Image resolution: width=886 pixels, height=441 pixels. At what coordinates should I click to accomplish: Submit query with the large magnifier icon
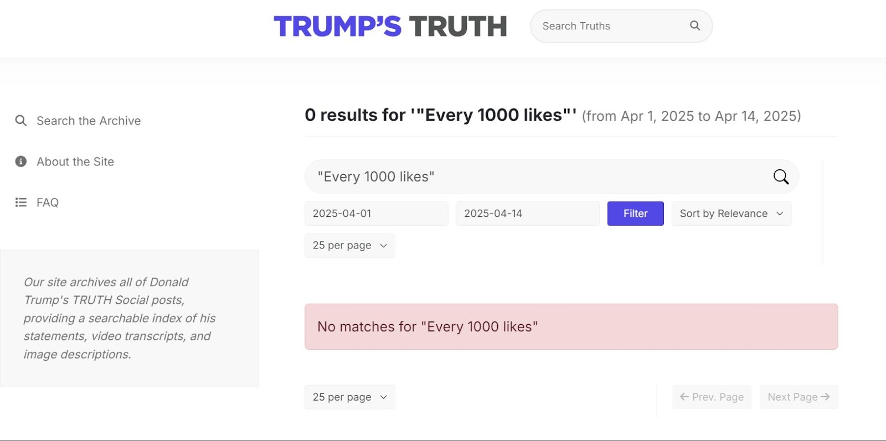pyautogui.click(x=781, y=177)
